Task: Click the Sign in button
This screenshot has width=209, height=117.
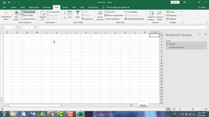Action: (175, 2)
